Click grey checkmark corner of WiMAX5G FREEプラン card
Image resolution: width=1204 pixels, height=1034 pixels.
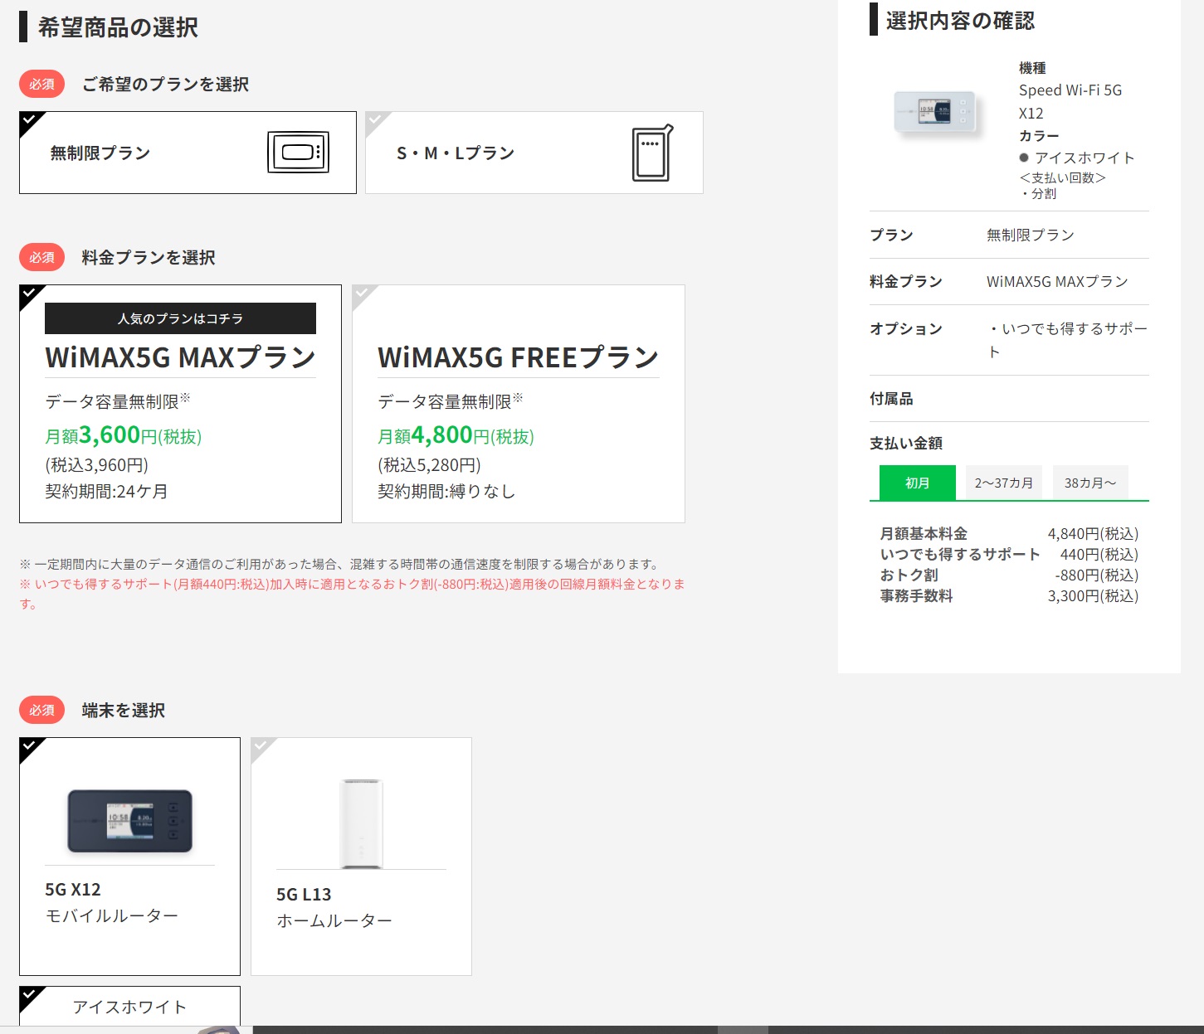pyautogui.click(x=362, y=294)
